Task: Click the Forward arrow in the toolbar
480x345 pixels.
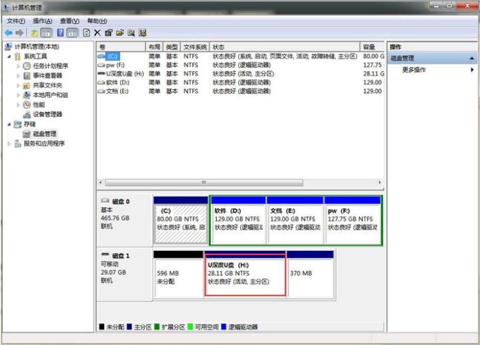Action: tap(19, 33)
